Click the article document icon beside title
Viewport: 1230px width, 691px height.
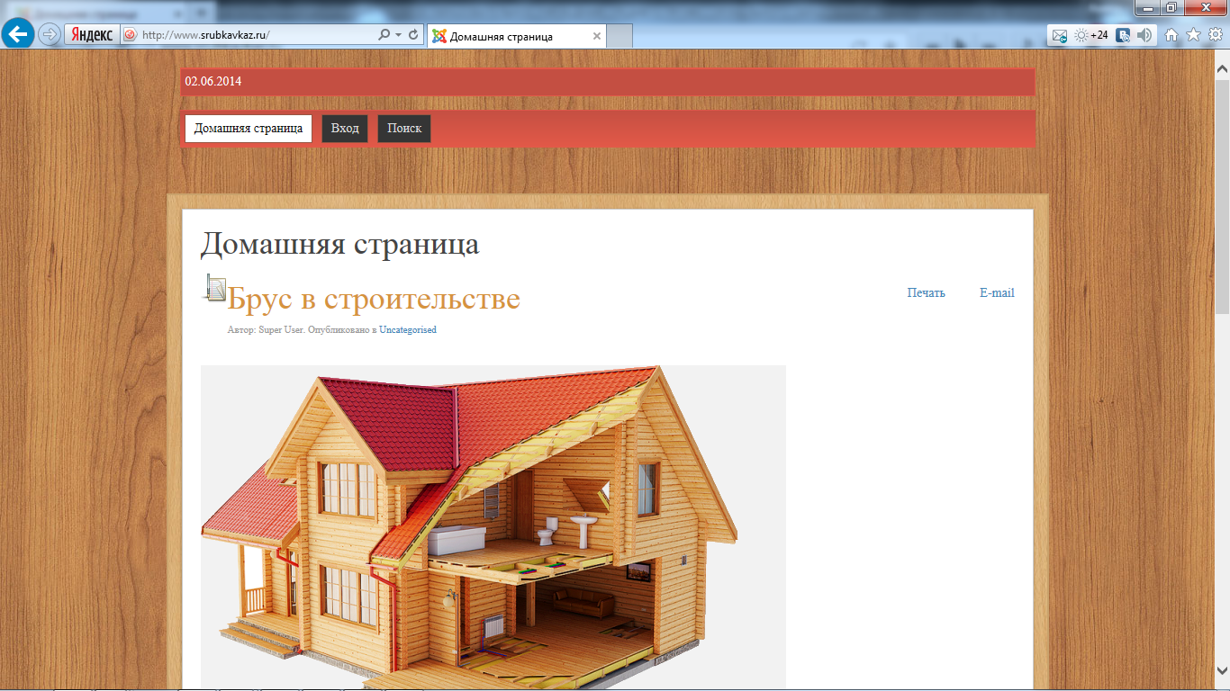click(x=215, y=287)
